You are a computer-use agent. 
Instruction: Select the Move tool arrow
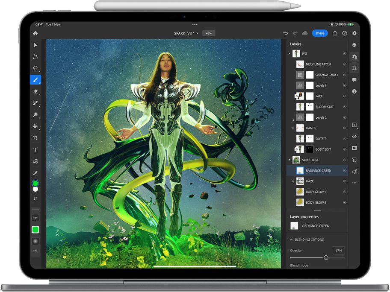(35, 45)
